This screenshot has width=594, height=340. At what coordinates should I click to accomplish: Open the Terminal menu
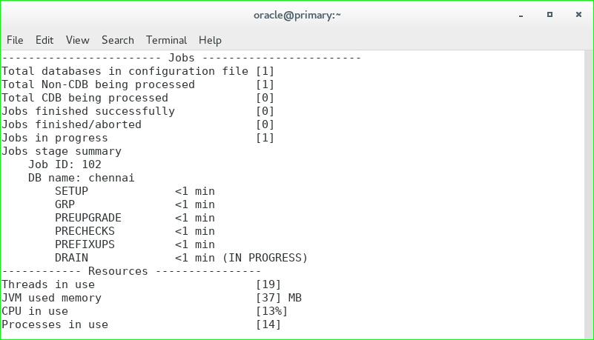coord(166,40)
